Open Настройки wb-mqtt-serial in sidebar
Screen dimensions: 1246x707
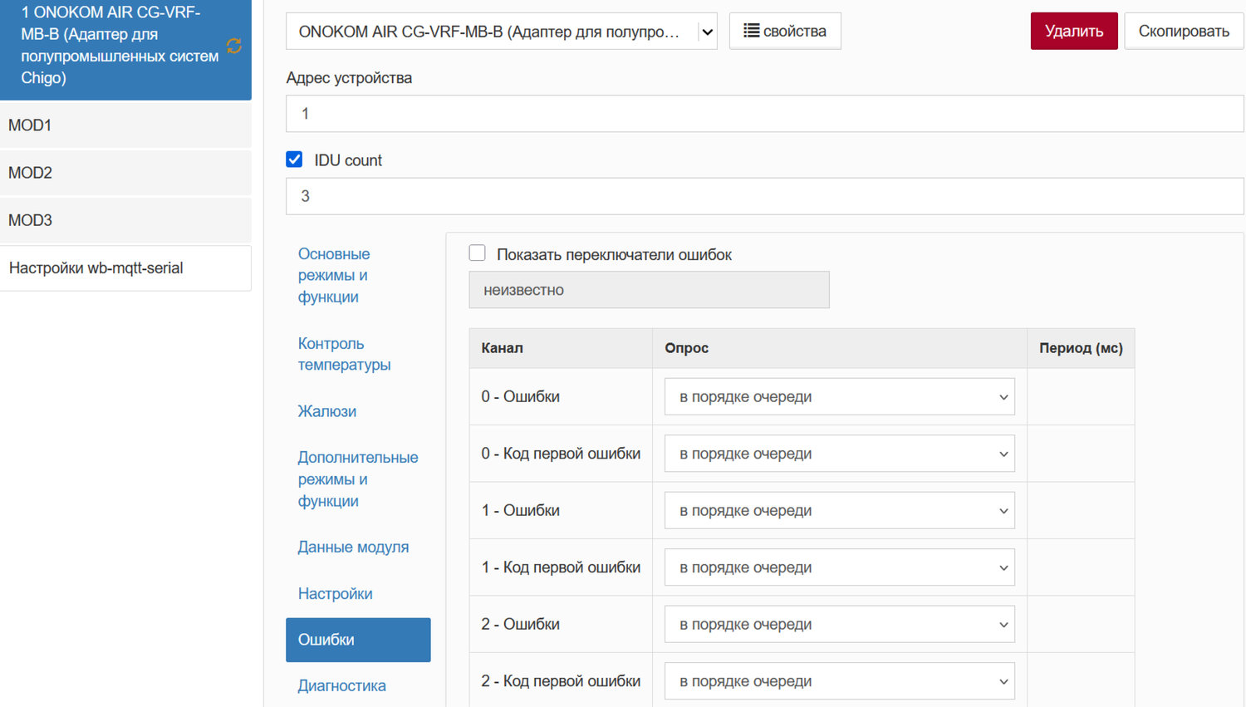(125, 268)
